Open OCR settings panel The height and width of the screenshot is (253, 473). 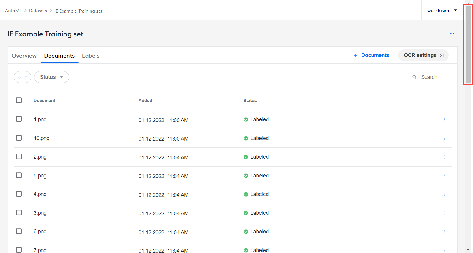423,55
